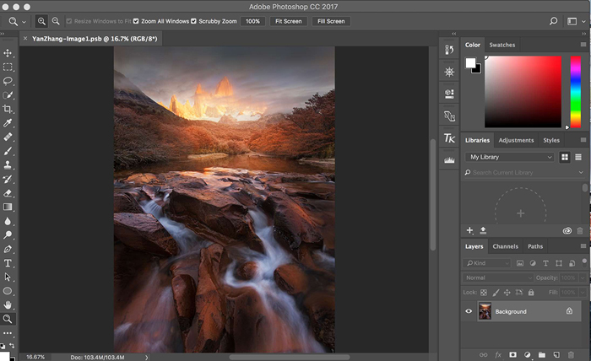Click the rainbow hue slider strip
This screenshot has height=361, width=591.
575,93
